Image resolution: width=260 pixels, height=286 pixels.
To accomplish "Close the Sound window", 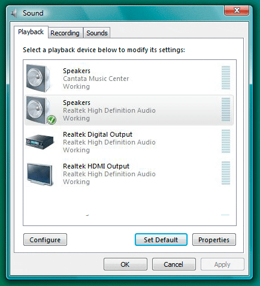I will (237, 10).
